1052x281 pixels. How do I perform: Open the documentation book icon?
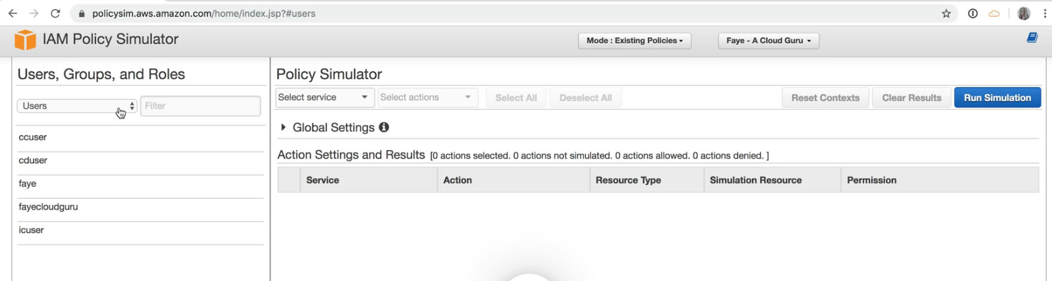(1032, 38)
